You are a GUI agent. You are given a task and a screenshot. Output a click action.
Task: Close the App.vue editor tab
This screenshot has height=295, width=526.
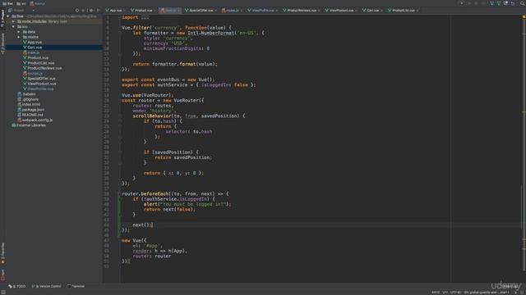(x=124, y=11)
